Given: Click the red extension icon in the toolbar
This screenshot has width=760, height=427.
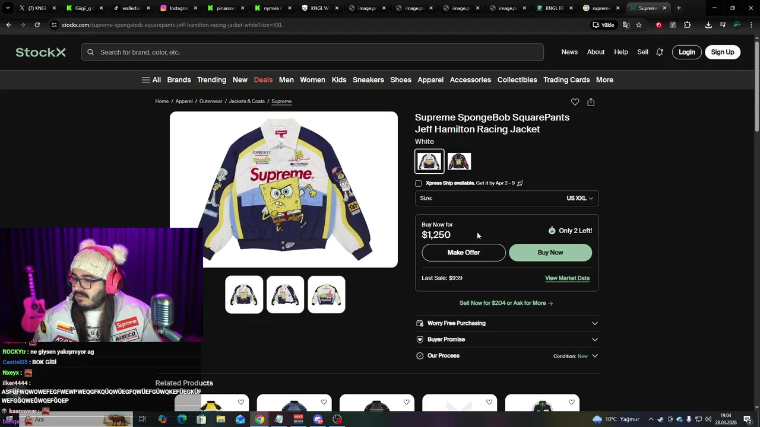Looking at the screenshot, I should pos(658,25).
